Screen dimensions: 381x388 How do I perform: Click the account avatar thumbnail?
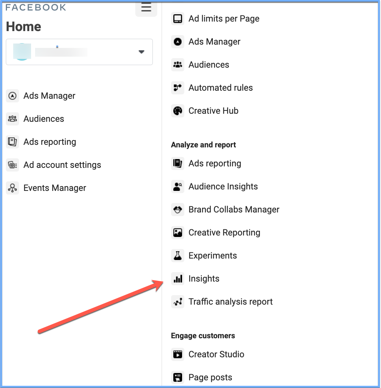point(22,52)
